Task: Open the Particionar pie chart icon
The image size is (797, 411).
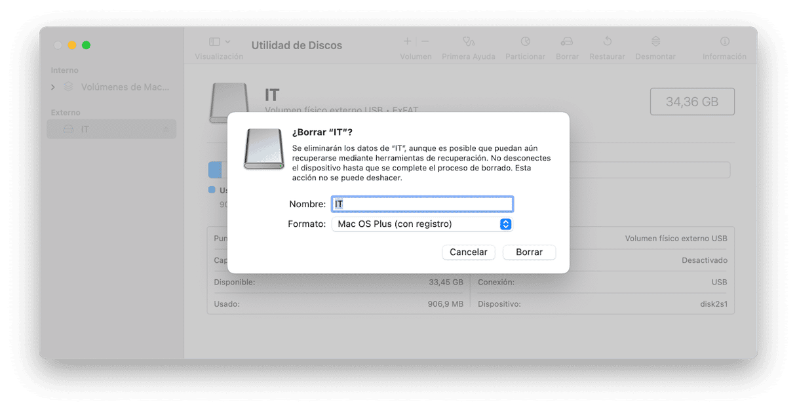Action: (526, 41)
